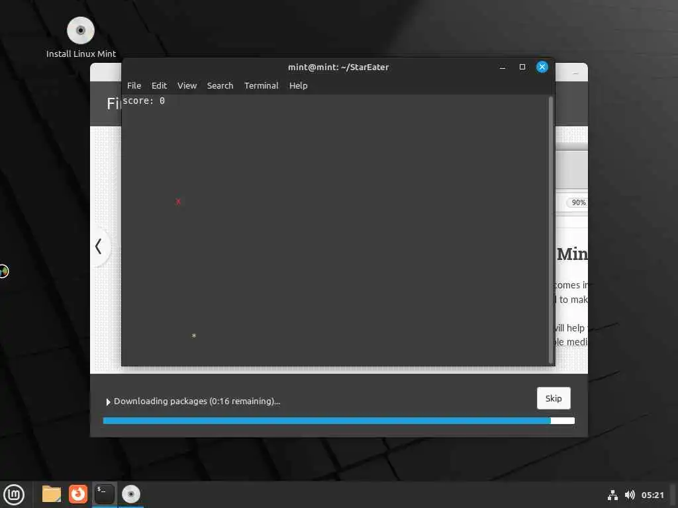Click the installer download progress bar

(x=339, y=421)
